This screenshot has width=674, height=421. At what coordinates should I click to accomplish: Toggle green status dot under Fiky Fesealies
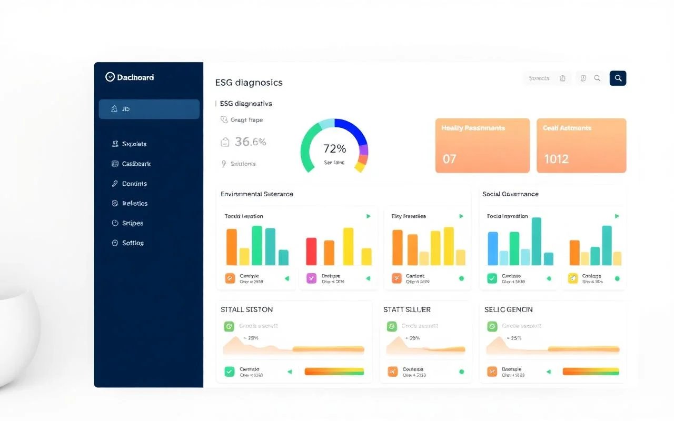pyautogui.click(x=462, y=278)
